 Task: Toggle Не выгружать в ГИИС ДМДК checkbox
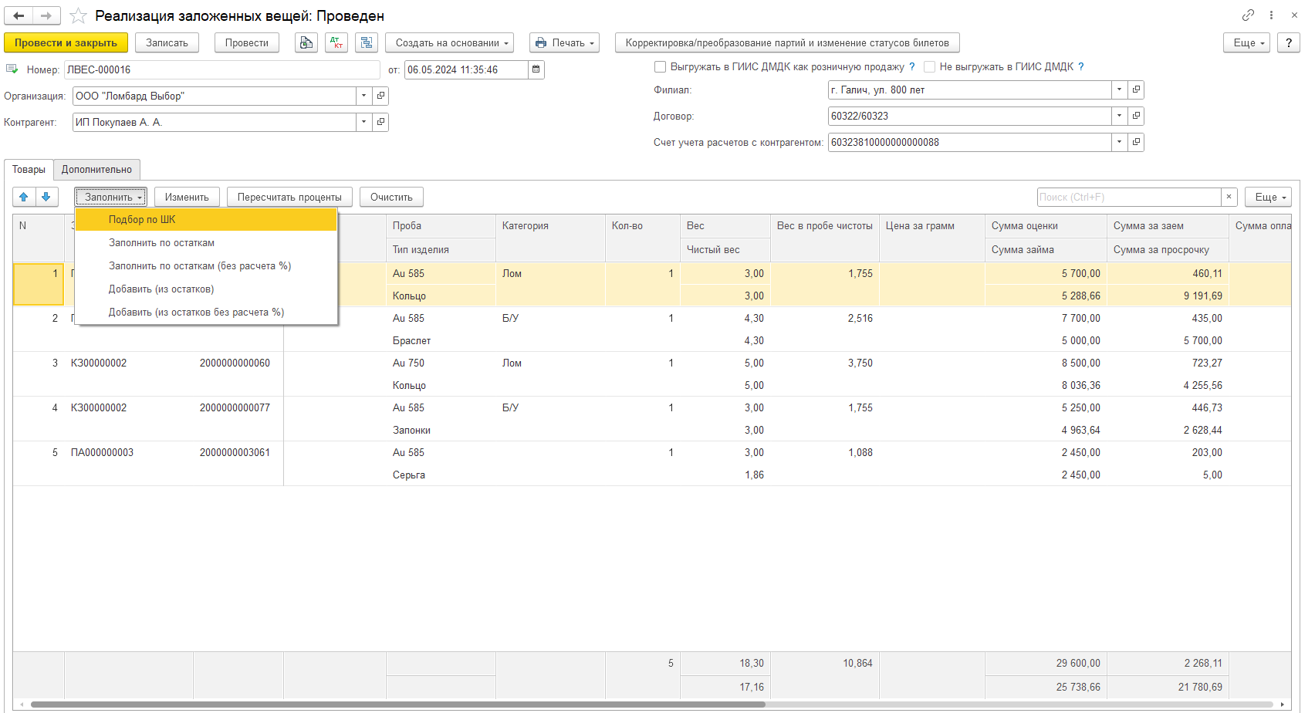[x=929, y=66]
